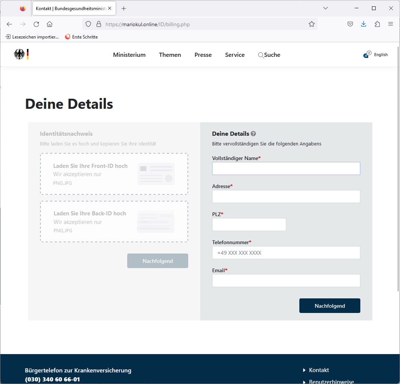Reload the current page
The width and height of the screenshot is (400, 384).
pyautogui.click(x=36, y=24)
